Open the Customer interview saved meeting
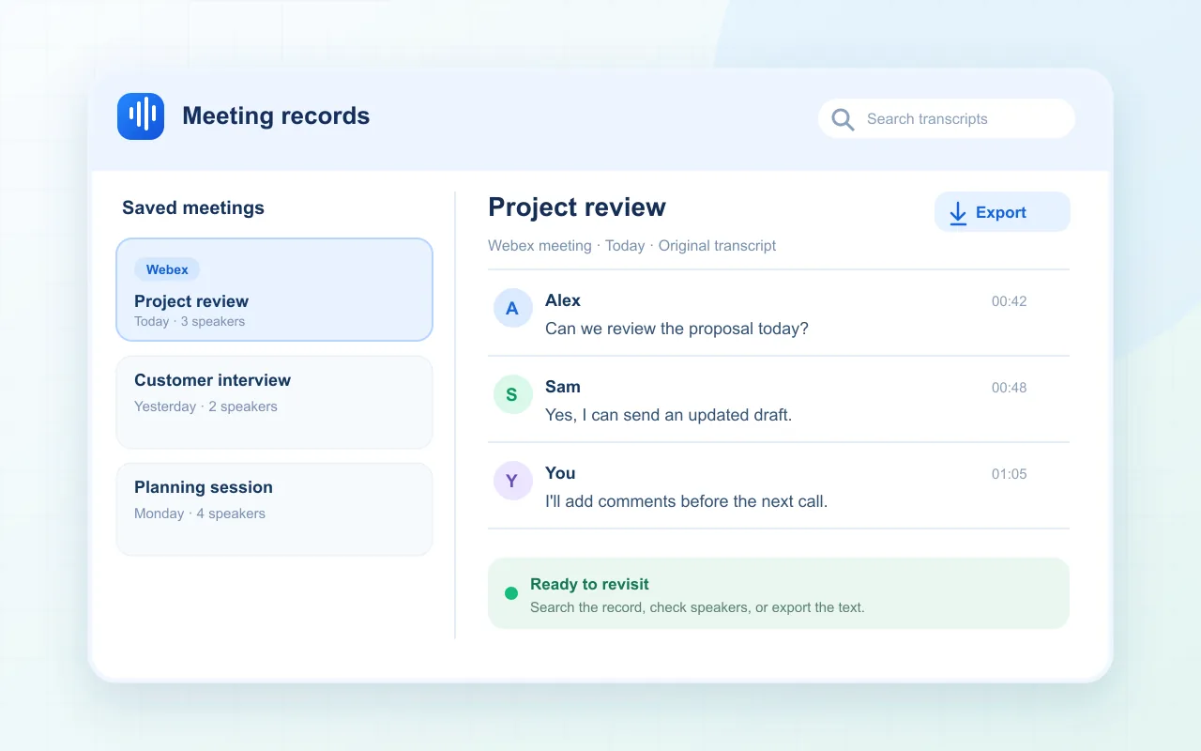The image size is (1201, 751). (x=274, y=402)
